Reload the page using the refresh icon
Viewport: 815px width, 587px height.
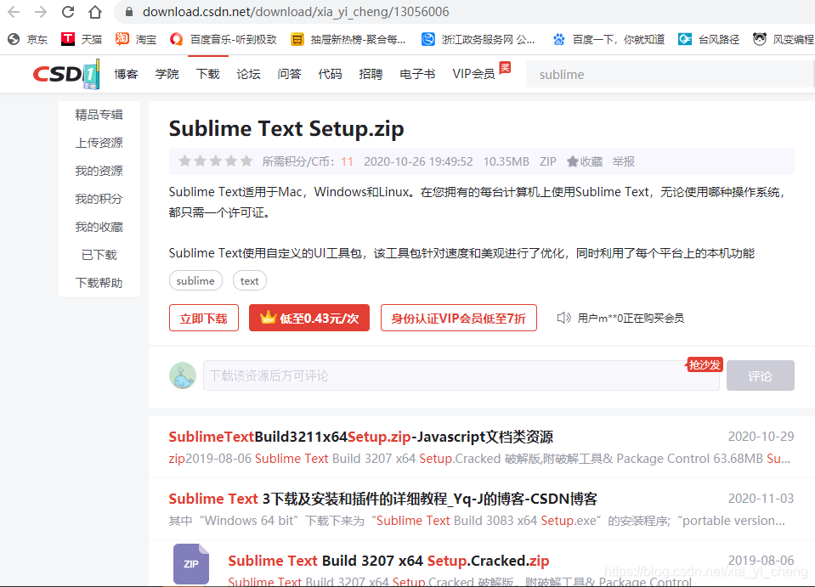tap(67, 13)
